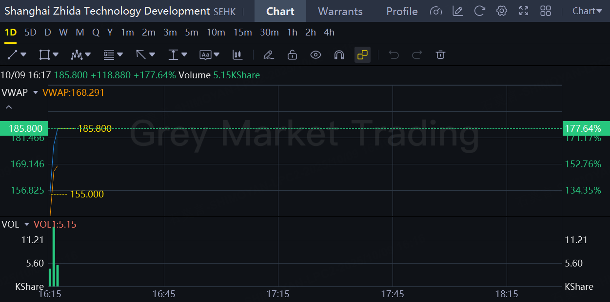Undo the last drawing action
Viewport: 610px width, 302px height.
tap(394, 55)
